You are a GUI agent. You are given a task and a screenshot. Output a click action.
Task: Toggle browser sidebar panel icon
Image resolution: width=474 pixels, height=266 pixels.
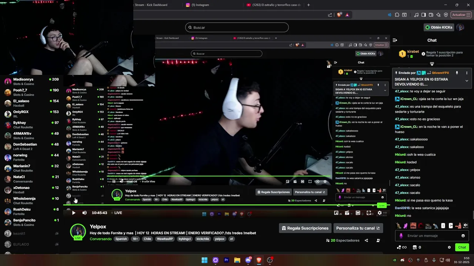(x=423, y=15)
